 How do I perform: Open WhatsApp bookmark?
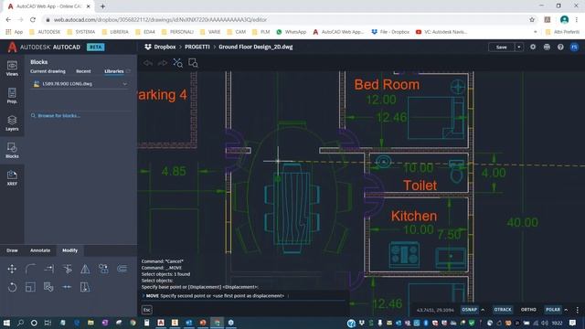[x=292, y=32]
